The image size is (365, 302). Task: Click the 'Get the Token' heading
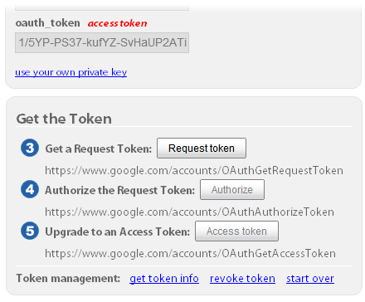[x=64, y=119]
